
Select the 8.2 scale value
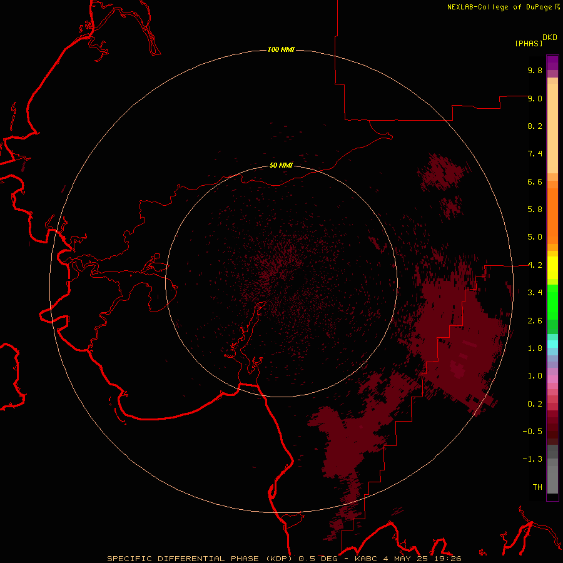click(535, 126)
